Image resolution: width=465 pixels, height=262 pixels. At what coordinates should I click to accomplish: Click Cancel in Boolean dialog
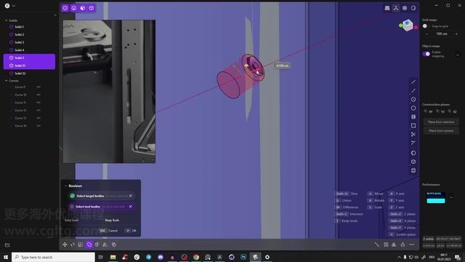(x=109, y=231)
